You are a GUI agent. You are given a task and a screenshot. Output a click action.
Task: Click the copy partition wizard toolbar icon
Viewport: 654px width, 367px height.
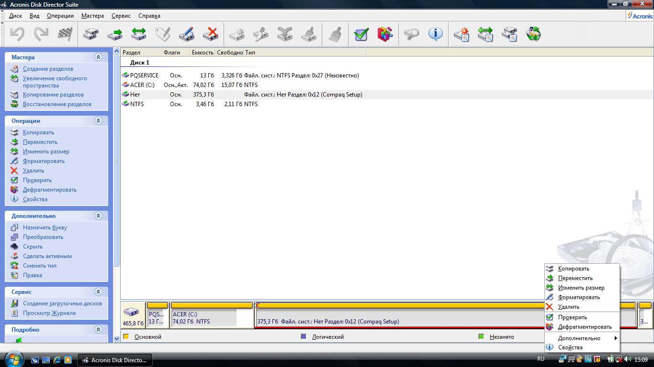coord(509,34)
